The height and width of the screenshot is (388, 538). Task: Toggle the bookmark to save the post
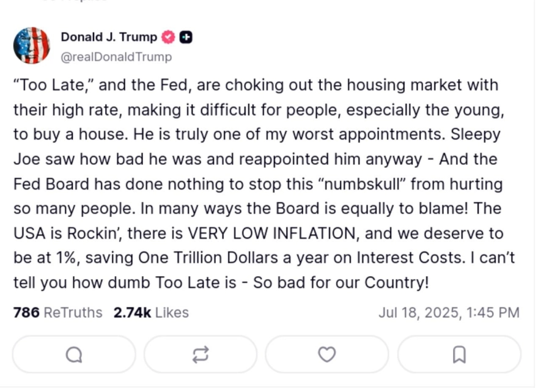[458, 354]
